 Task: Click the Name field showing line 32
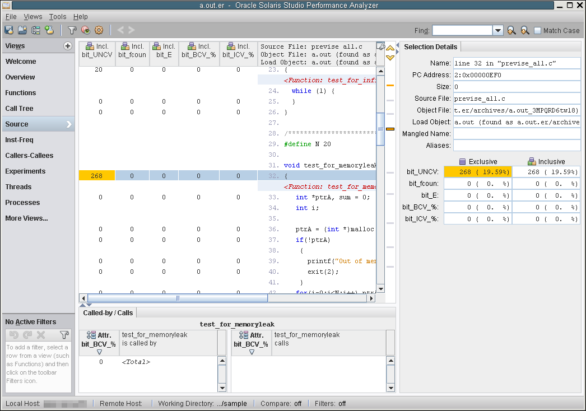point(517,63)
